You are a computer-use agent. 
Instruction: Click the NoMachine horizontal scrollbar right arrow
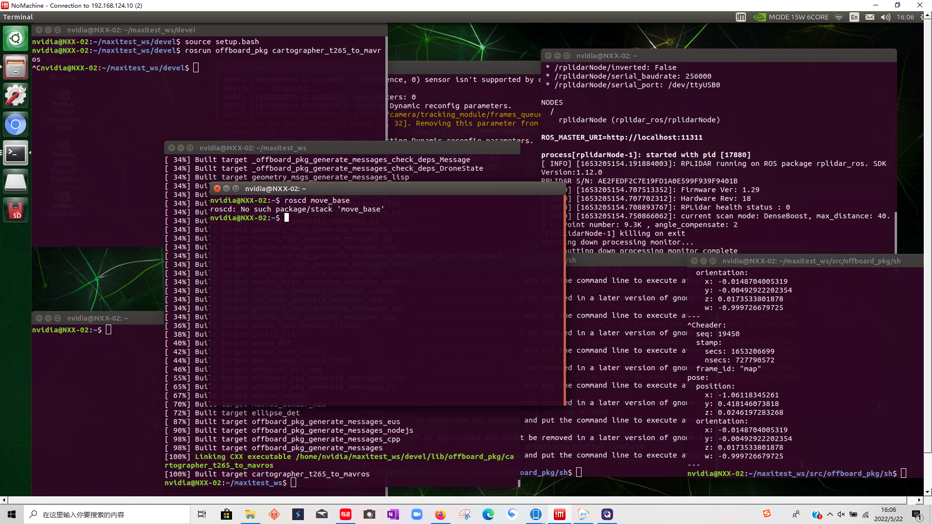[x=920, y=500]
